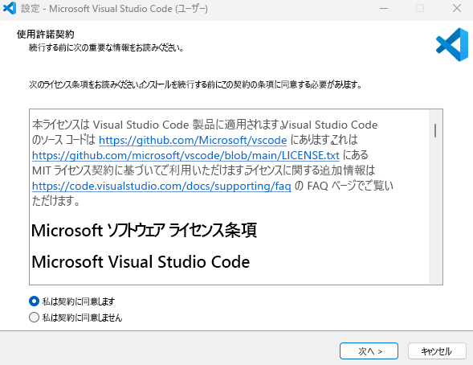Screen dimensions: 473x365
Task: Click the license text scrollbar thumb
Action: (435, 130)
